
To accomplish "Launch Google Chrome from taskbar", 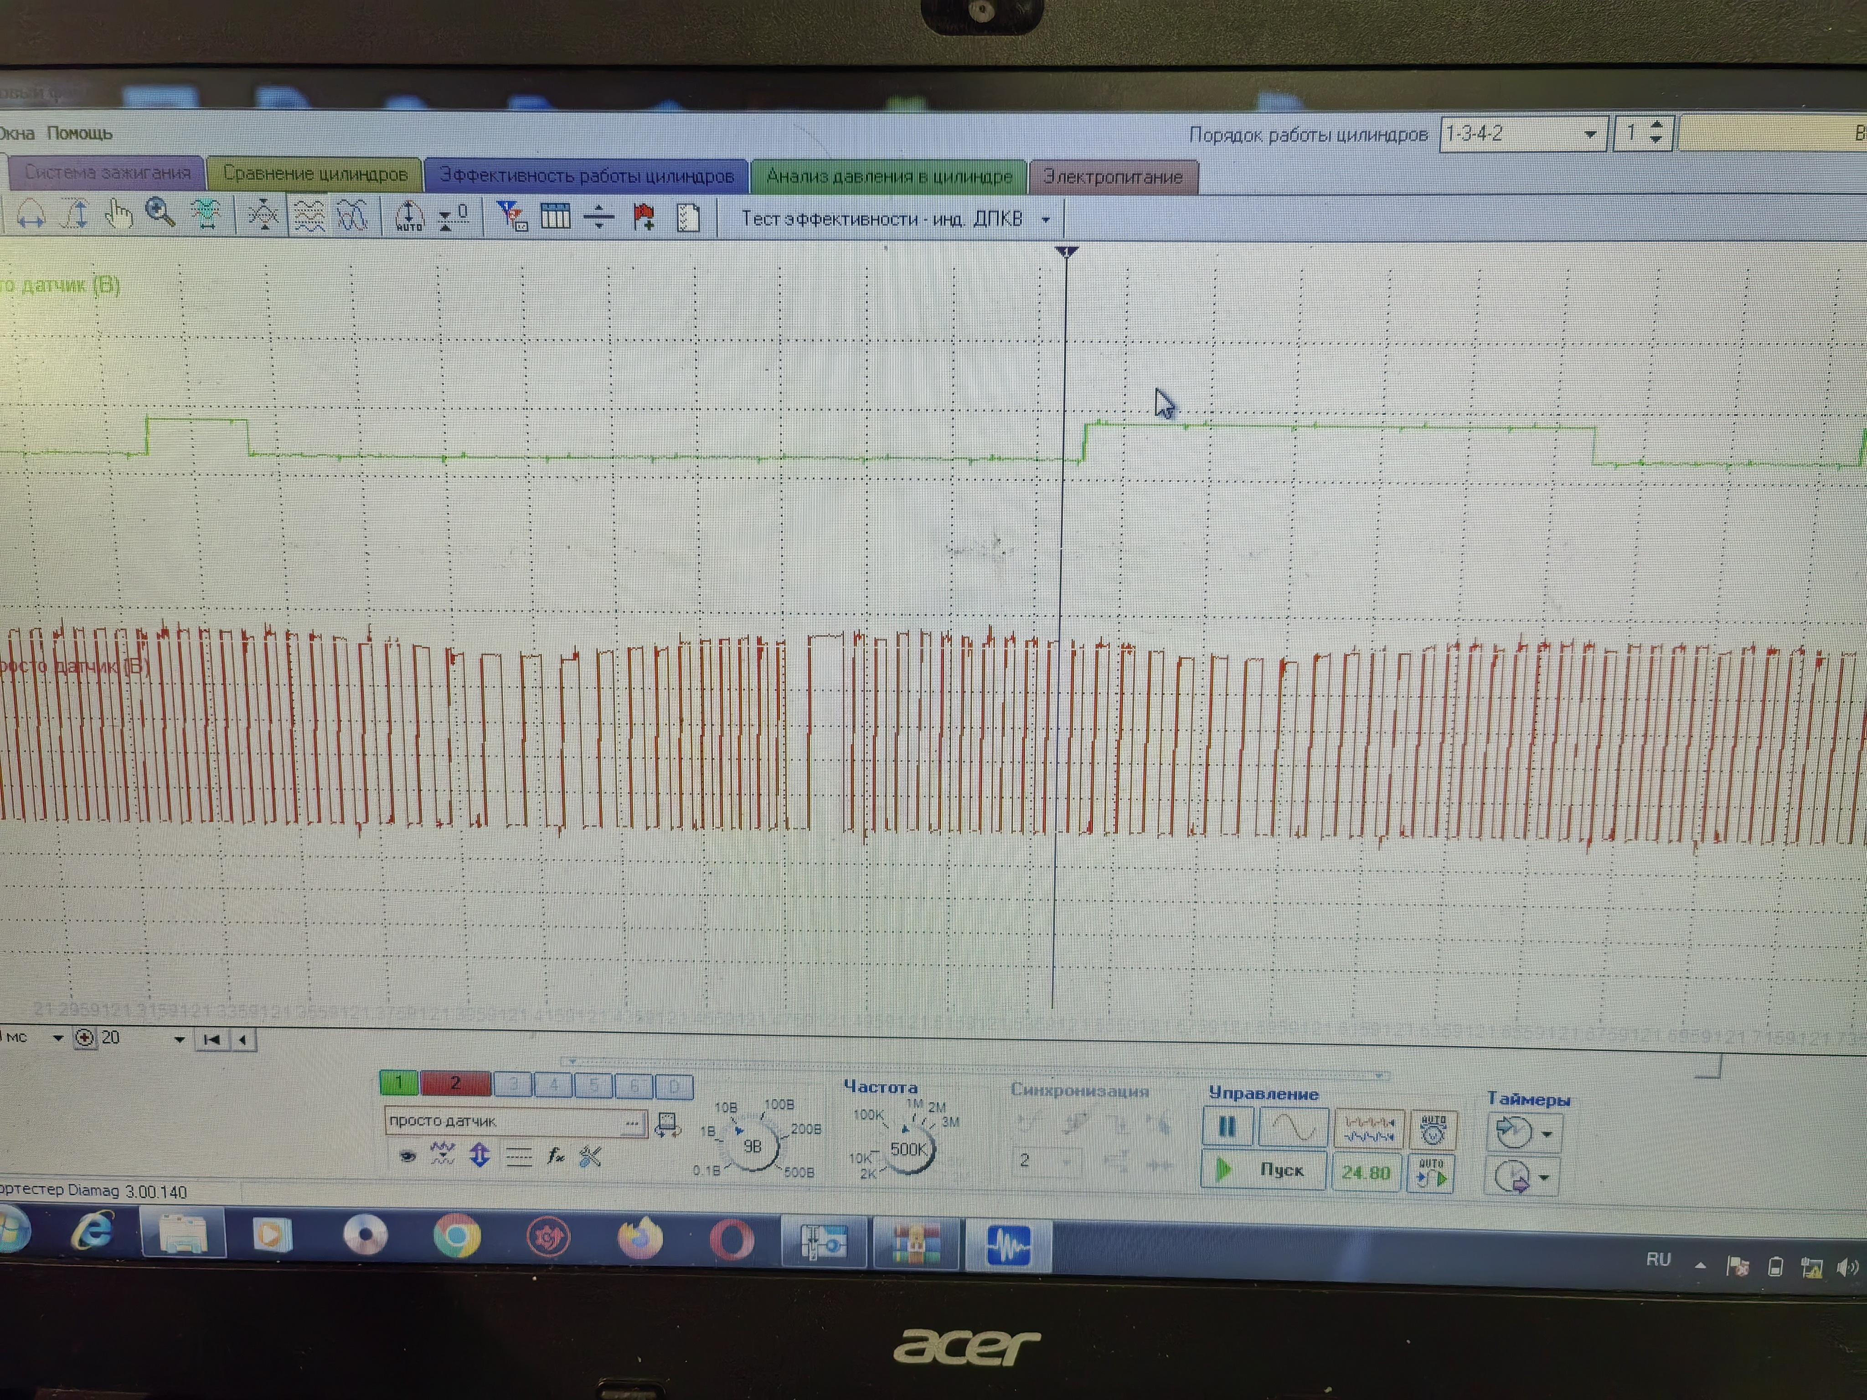I will pyautogui.click(x=457, y=1237).
